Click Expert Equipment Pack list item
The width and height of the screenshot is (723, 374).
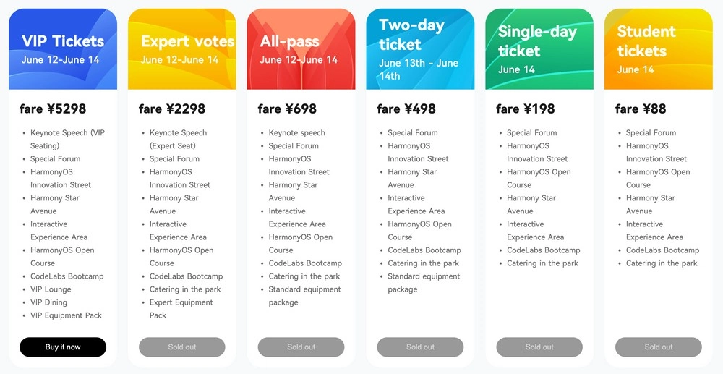coord(181,309)
